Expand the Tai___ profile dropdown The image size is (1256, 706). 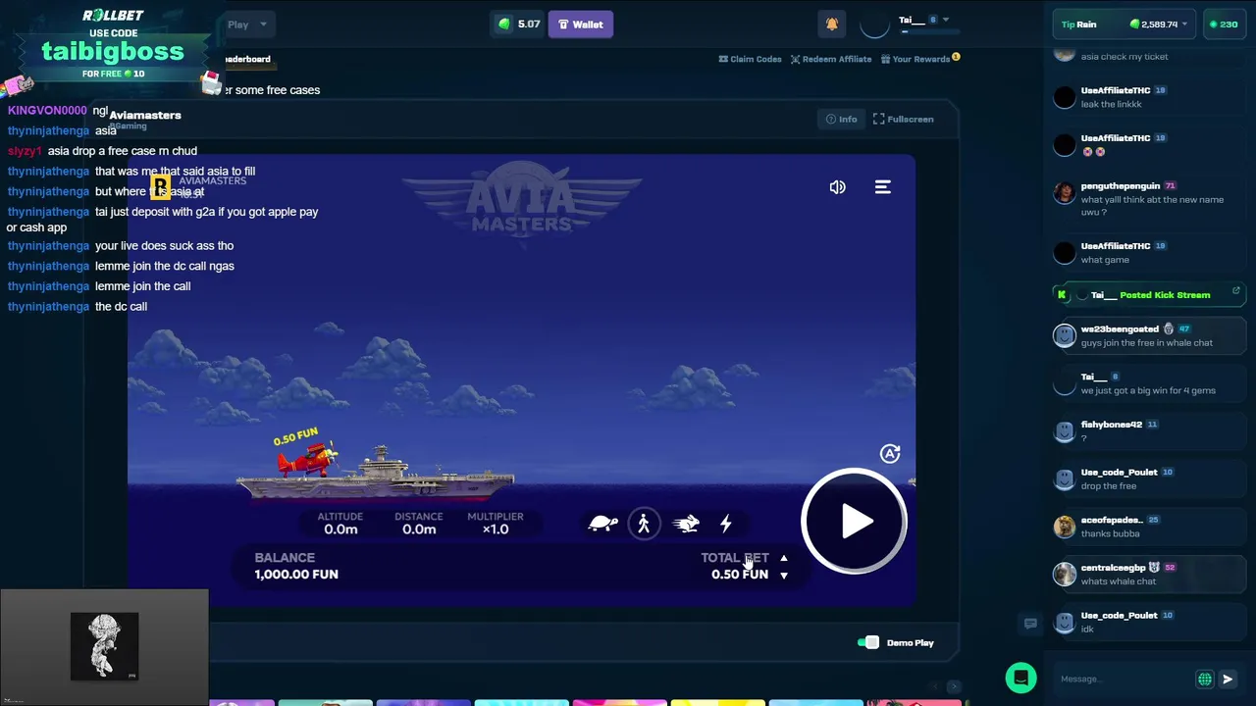point(946,20)
